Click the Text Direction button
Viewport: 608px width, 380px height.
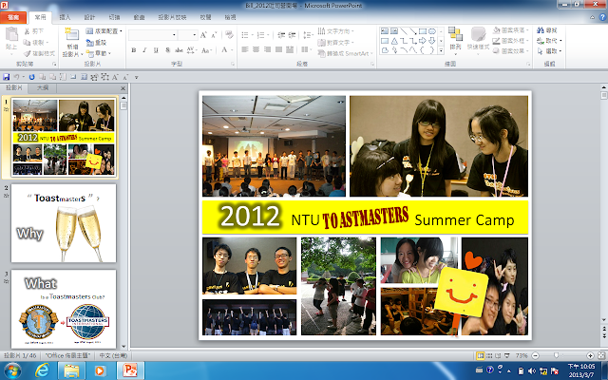335,31
